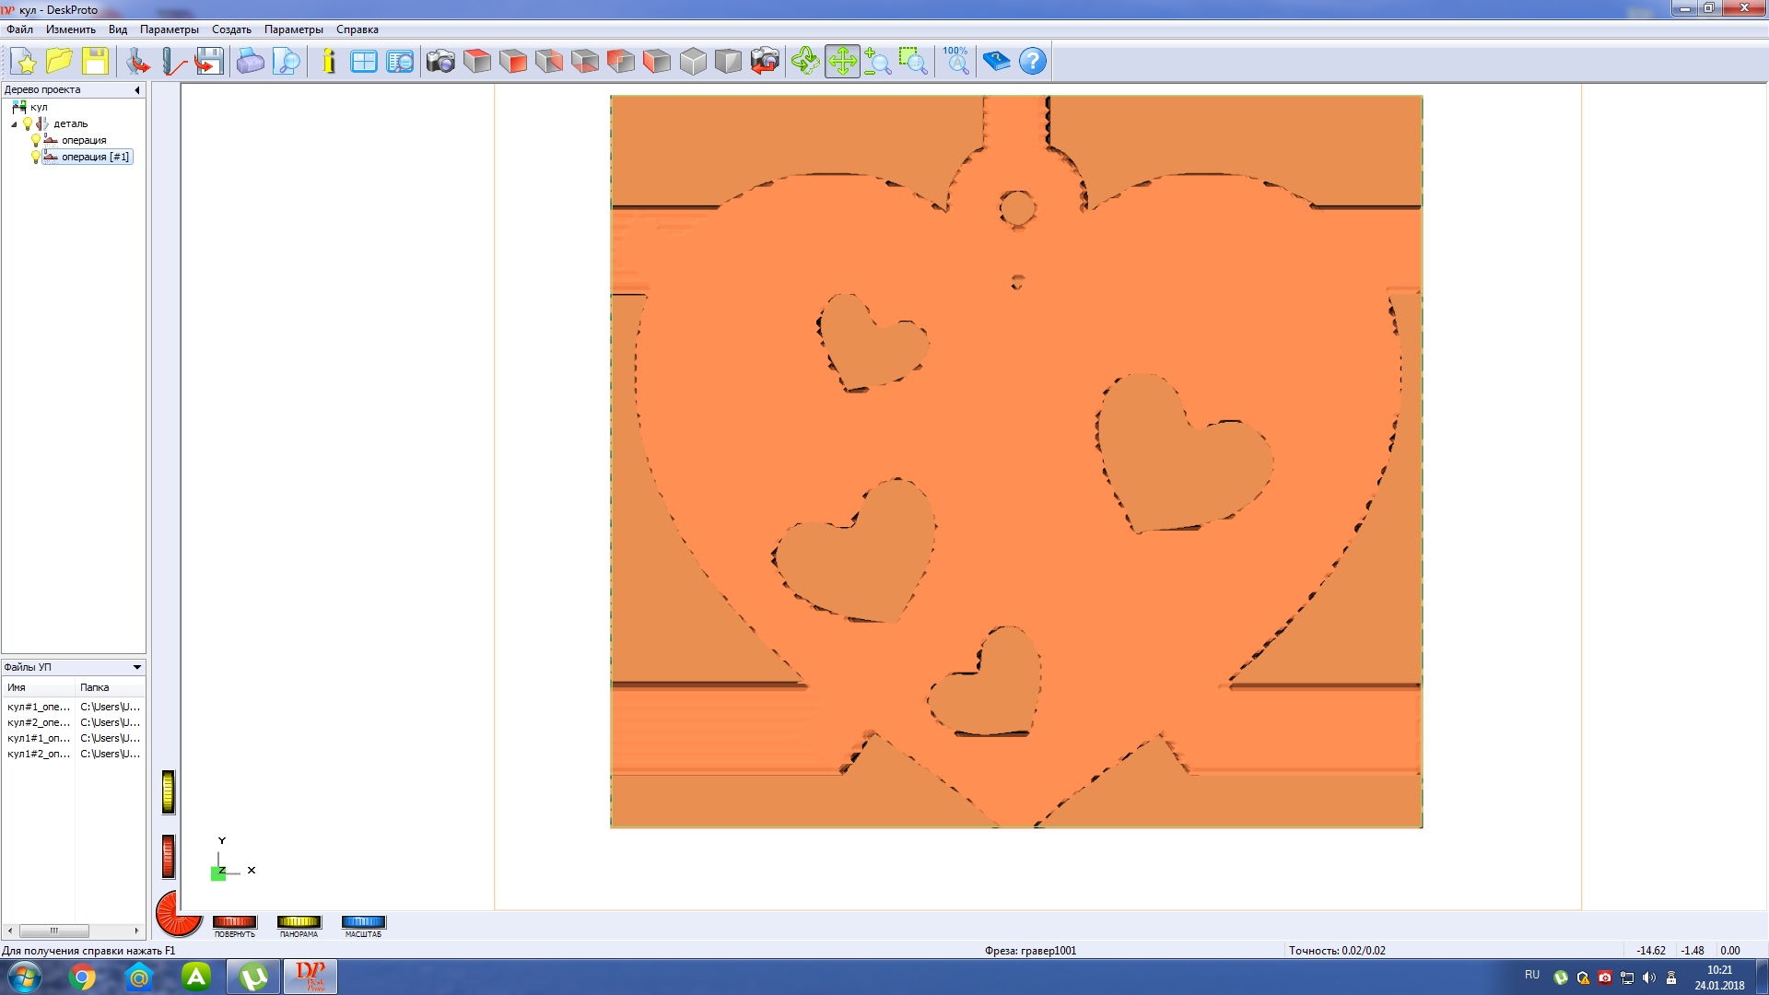Click the zoom window selection icon
Image resolution: width=1769 pixels, height=995 pixels.
[x=913, y=62]
